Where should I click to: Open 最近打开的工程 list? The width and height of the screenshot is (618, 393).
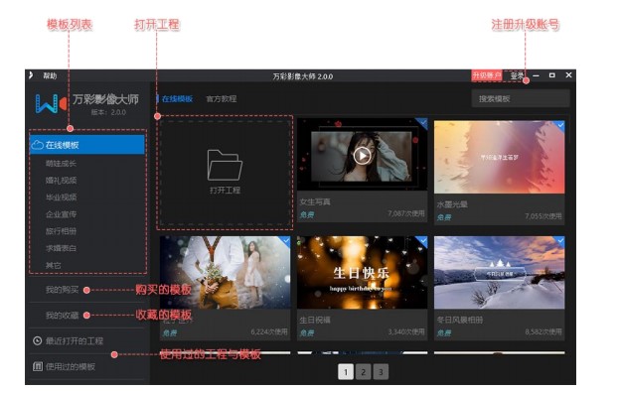coord(75,341)
